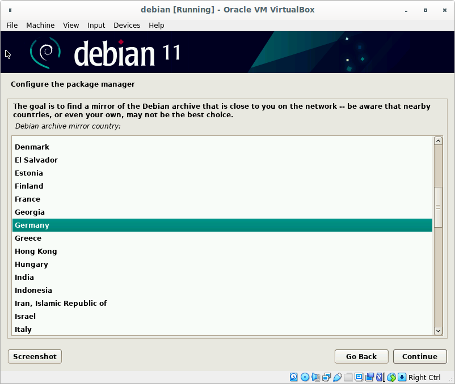
Task: Click the scroll up arrow of country list
Action: [x=437, y=141]
